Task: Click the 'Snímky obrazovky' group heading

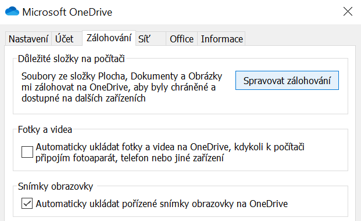Action: 55,186
